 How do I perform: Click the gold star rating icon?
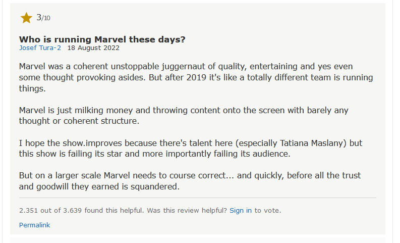pos(26,18)
